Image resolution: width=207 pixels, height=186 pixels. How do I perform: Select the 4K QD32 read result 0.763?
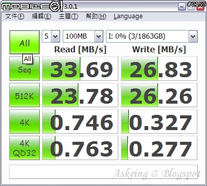coord(80,148)
